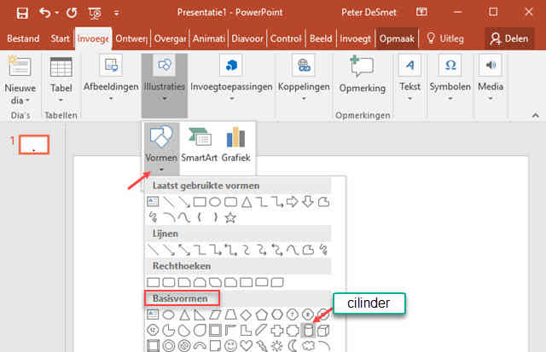Open the Tekst group dropdown
The height and width of the screenshot is (352, 546).
tap(409, 99)
